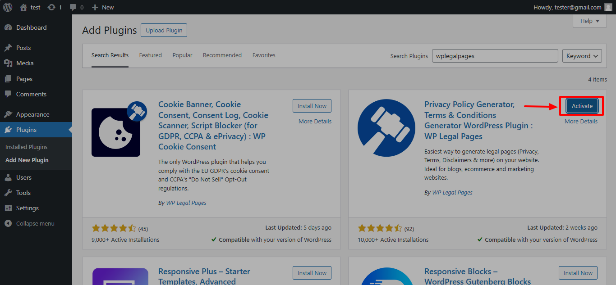Viewport: 616px width, 285px height.
Task: Click Collapse menu label
Action: coord(35,223)
